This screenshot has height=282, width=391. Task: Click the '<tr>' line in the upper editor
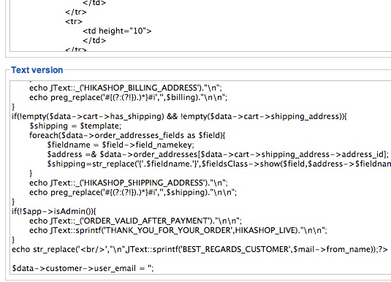[x=74, y=21]
